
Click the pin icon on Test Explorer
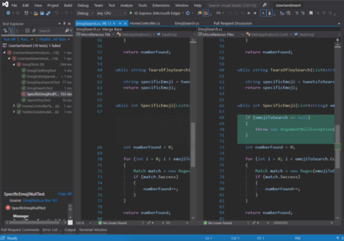coord(65,23)
